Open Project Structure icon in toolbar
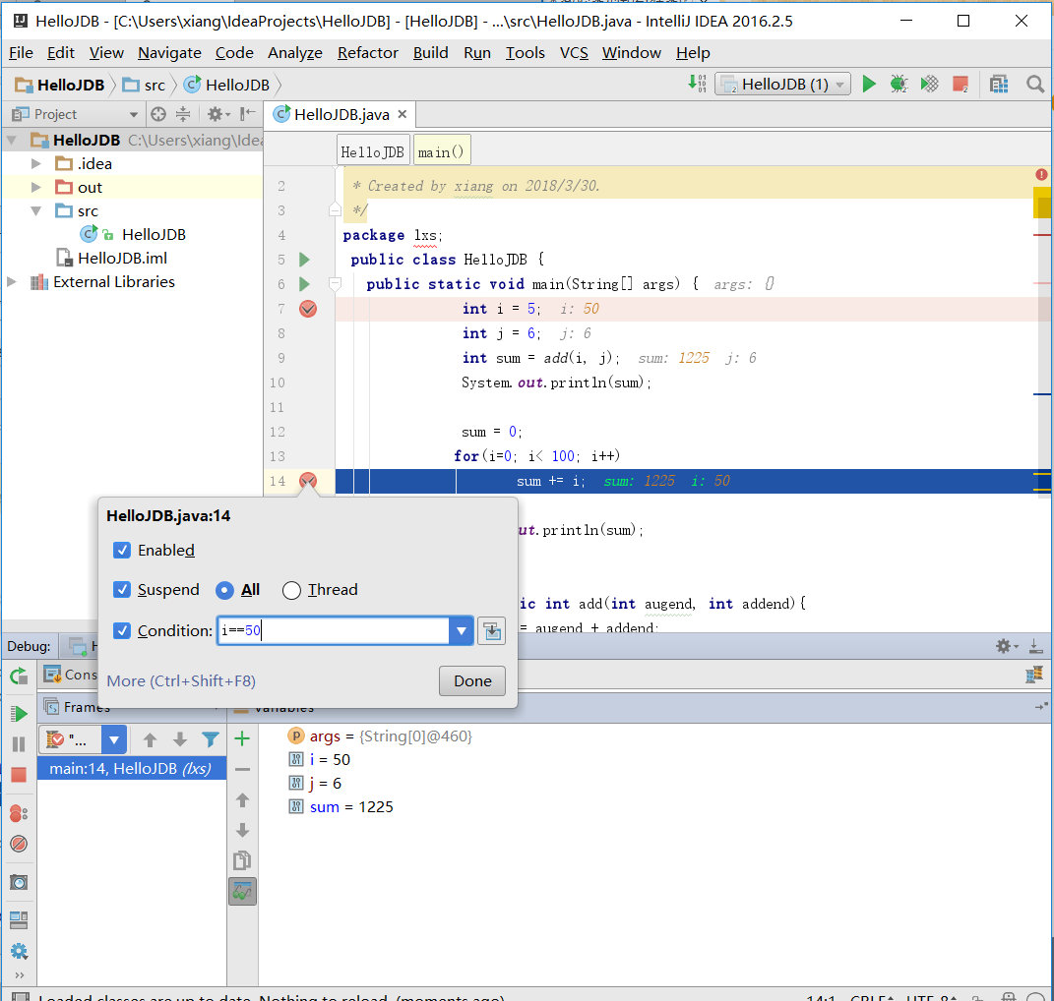The width and height of the screenshot is (1054, 1001). click(999, 84)
